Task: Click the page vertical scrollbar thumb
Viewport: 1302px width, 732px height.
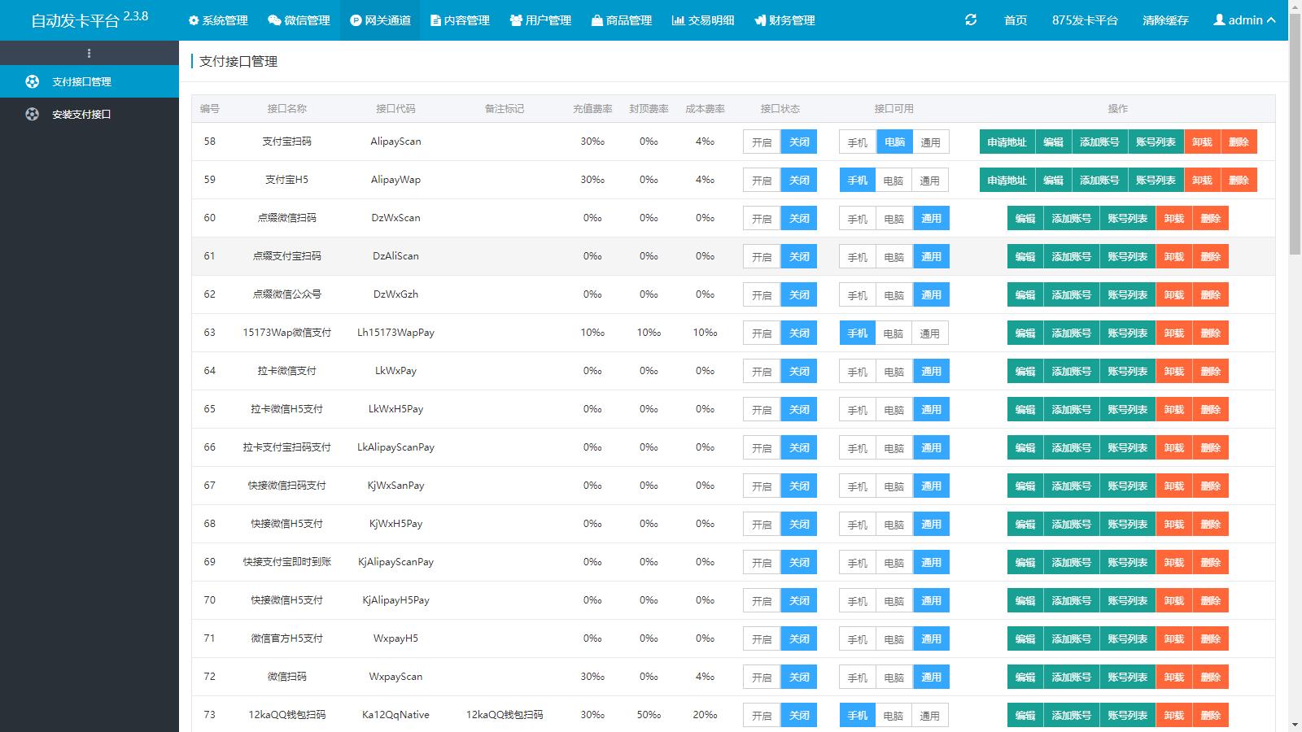Action: (1295, 146)
